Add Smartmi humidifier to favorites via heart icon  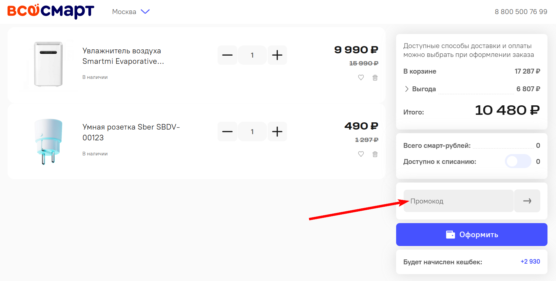[x=361, y=78]
